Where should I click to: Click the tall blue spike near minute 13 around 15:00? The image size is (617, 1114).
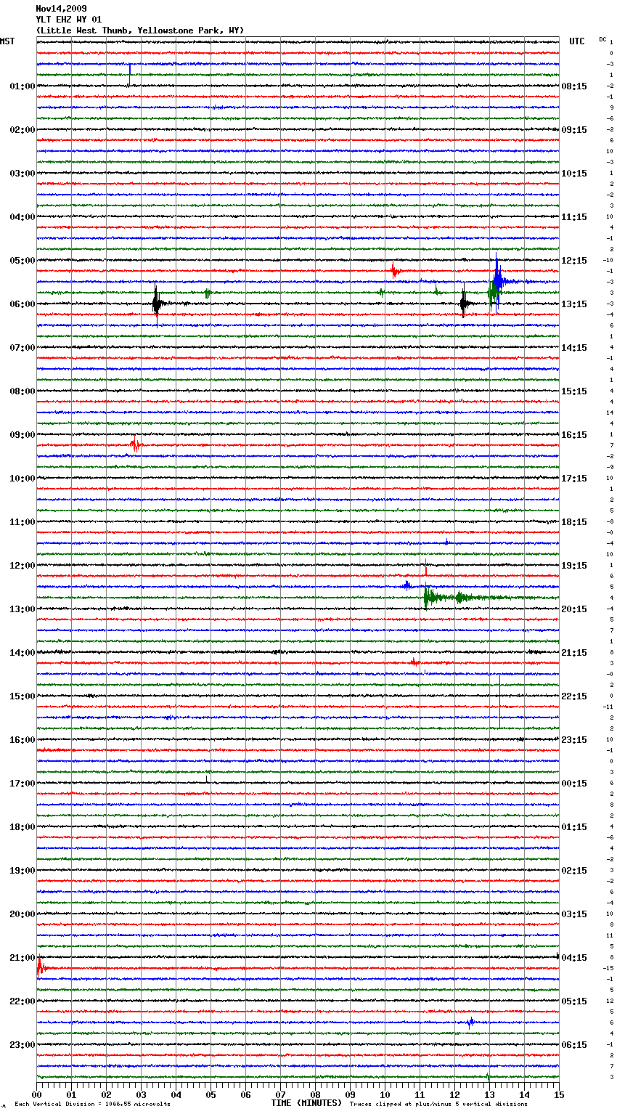click(x=499, y=701)
